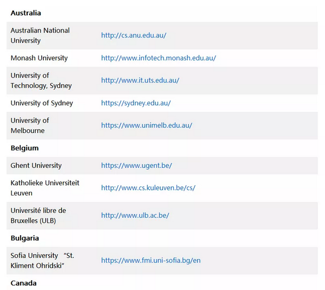Open the fmi.uni-sofia.bg link

(x=151, y=261)
